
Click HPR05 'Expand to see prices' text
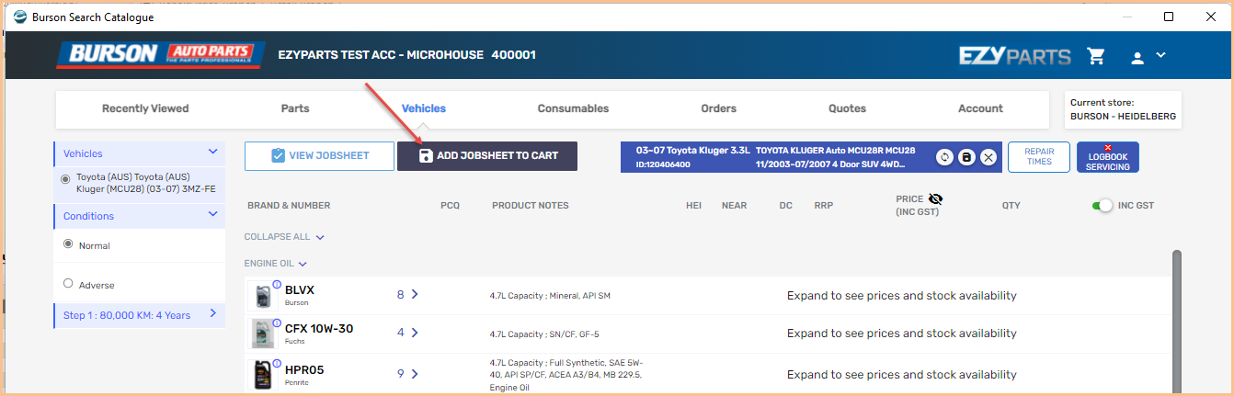tap(902, 375)
